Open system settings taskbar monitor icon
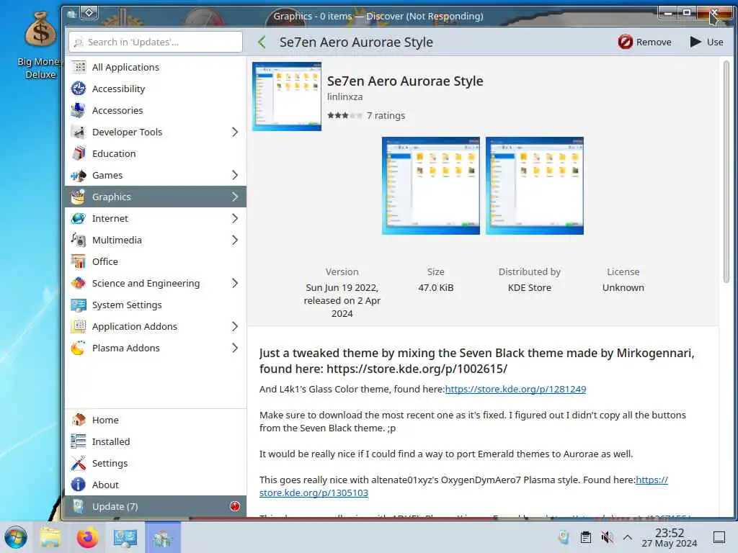 tap(125, 537)
